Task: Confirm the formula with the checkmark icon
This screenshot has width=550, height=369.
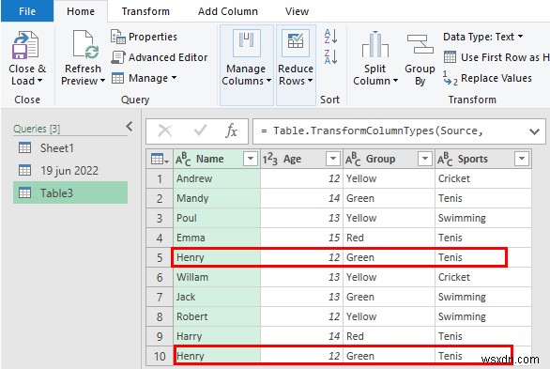Action: coord(200,131)
